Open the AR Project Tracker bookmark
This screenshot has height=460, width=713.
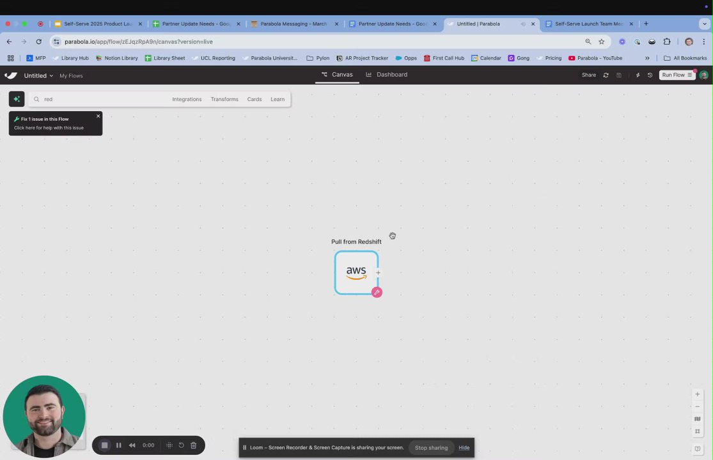coord(362,58)
